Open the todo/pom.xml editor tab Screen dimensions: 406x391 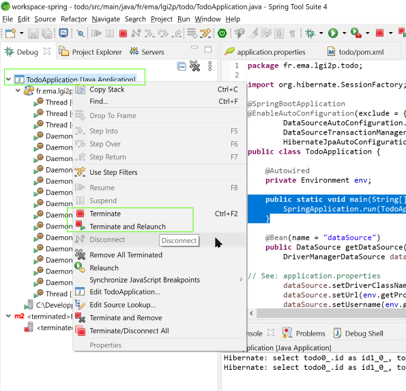point(356,52)
